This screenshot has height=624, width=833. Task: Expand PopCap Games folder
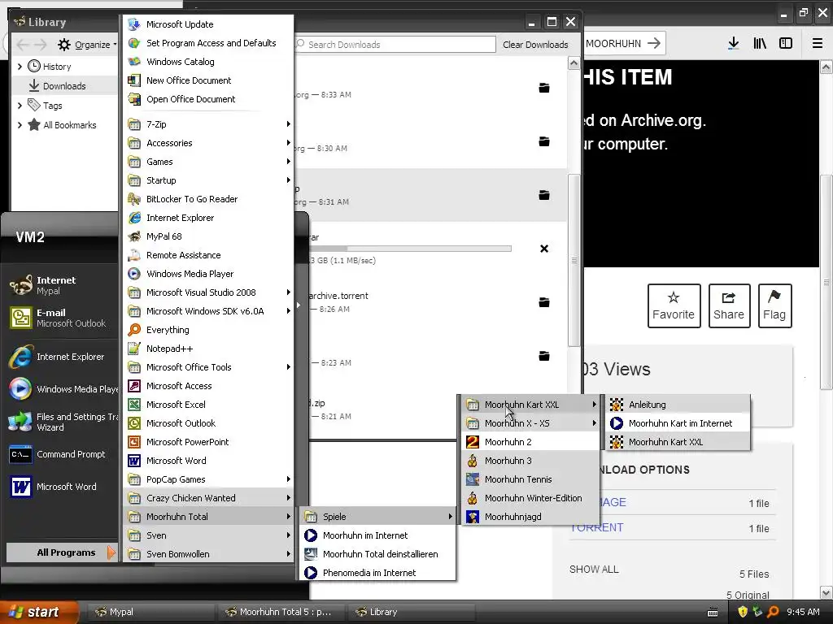(x=208, y=479)
